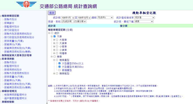Check the 總計 checkbox
Viewport: 193px width, 104px height.
click(52, 33)
